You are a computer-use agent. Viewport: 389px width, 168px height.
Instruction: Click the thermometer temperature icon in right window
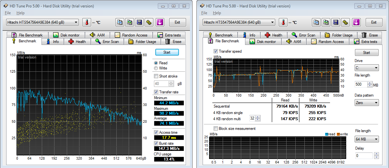(x=283, y=22)
